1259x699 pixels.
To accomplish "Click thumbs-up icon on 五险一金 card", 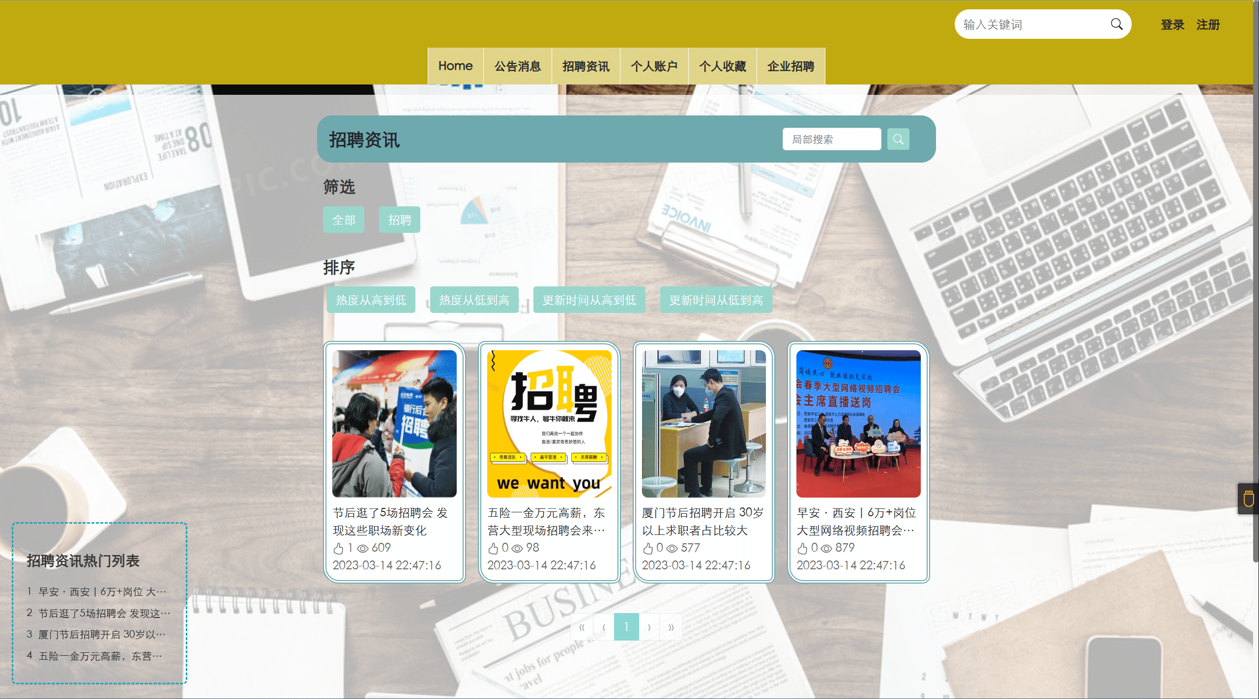I will click(x=493, y=548).
